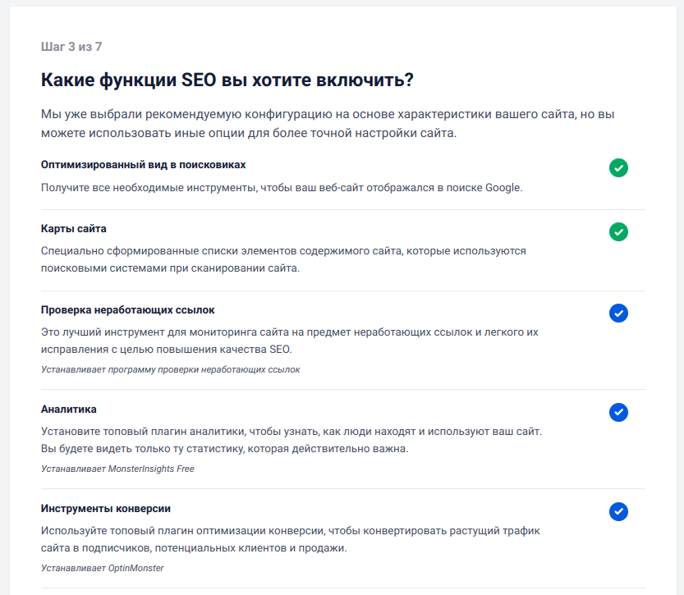Click the Аналитика feature title
Image resolution: width=684 pixels, height=595 pixels.
coord(69,410)
